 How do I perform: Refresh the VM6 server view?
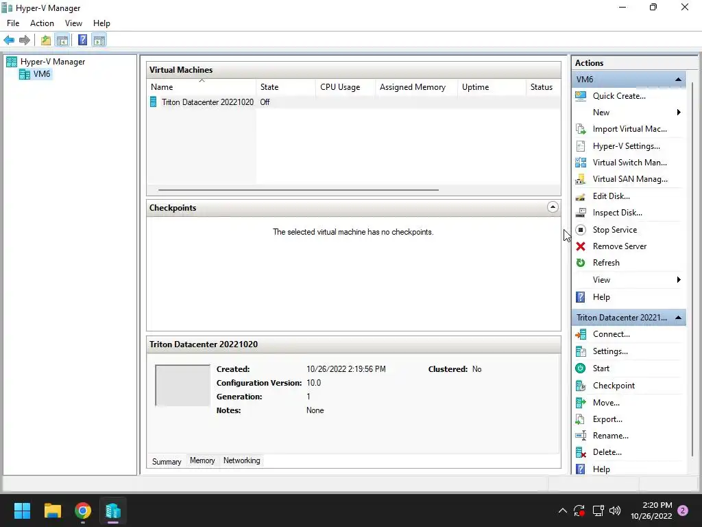click(606, 263)
